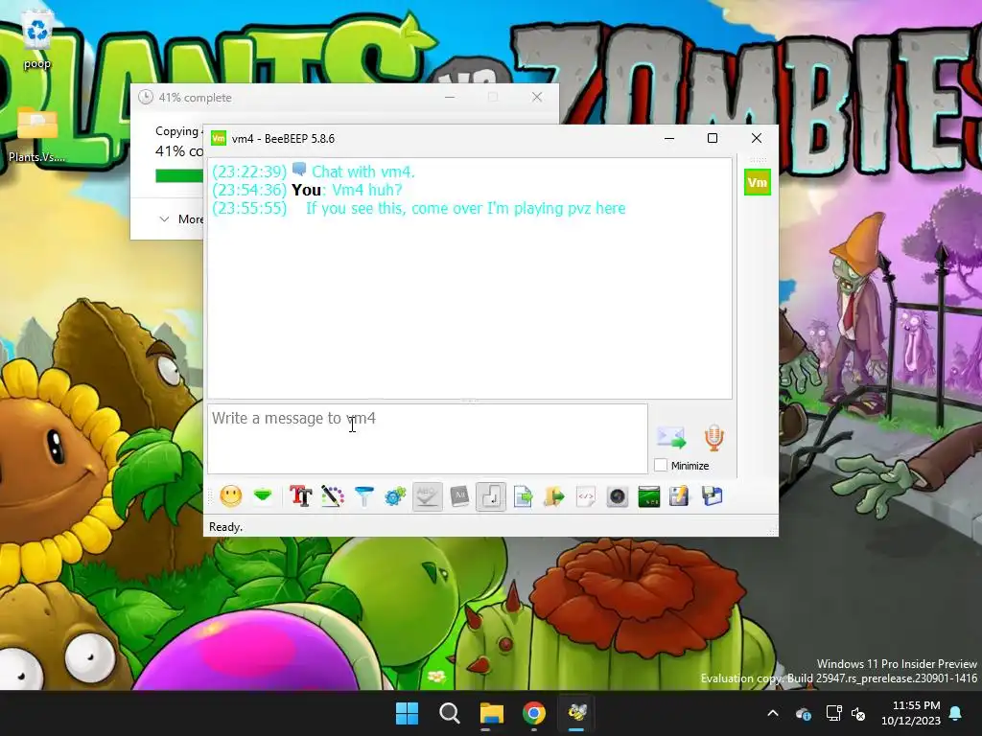This screenshot has width=982, height=736.
Task: Click the screenshot camera icon
Action: pos(618,496)
